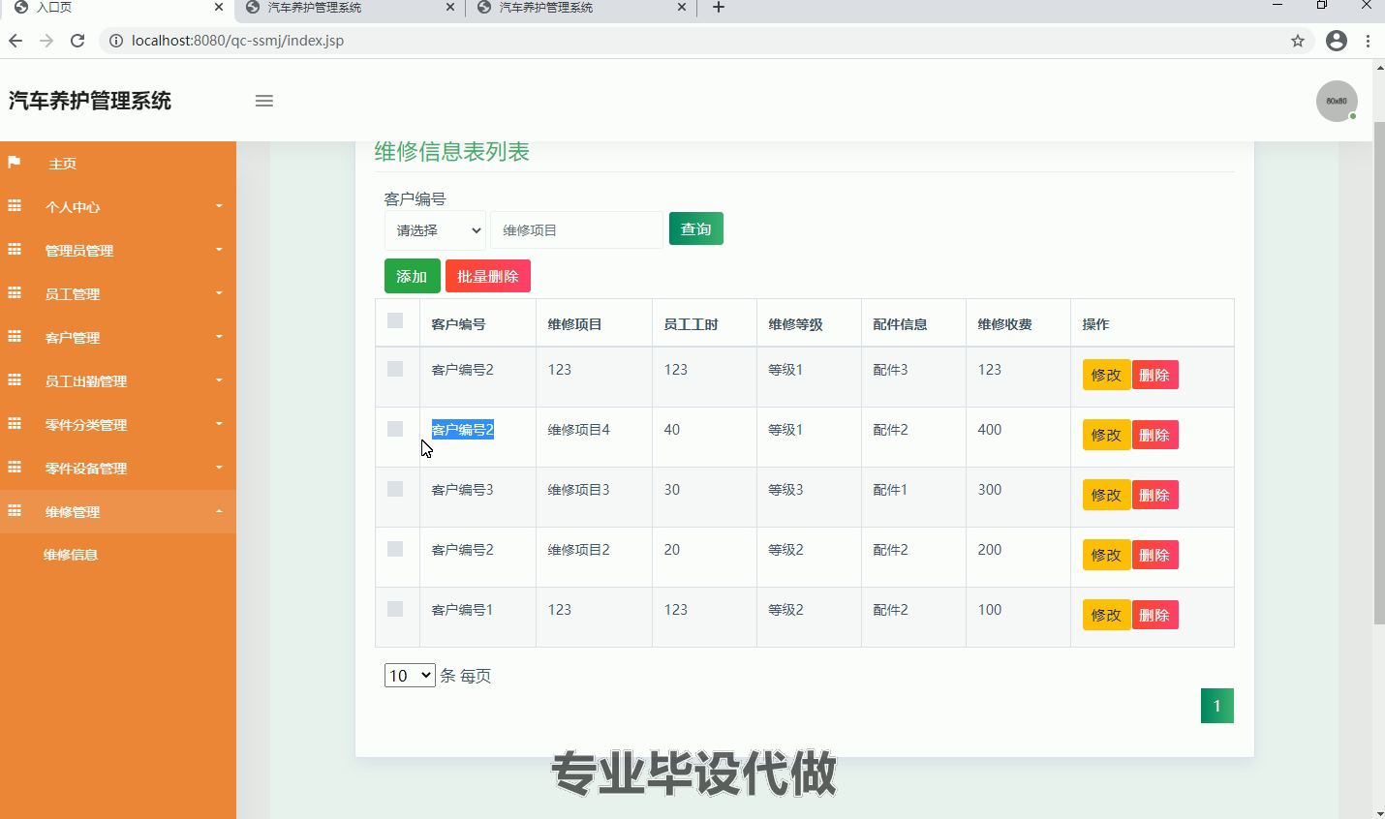The width and height of the screenshot is (1385, 819).
Task: Click the highlighted 客户编号2 cell
Action: coord(462,429)
